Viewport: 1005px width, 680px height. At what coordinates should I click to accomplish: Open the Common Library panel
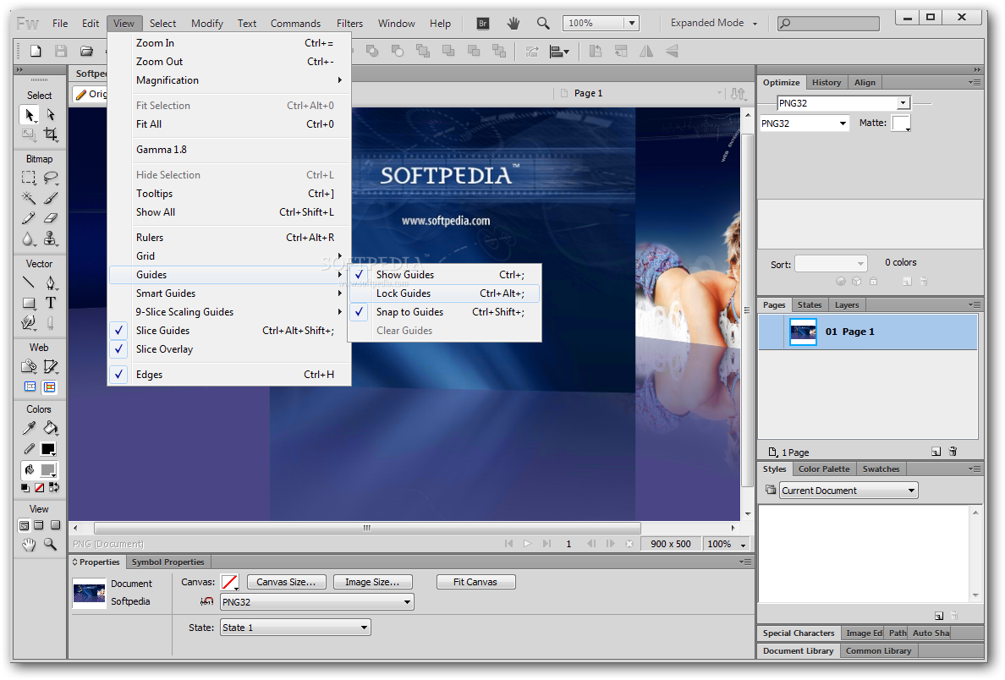click(878, 651)
